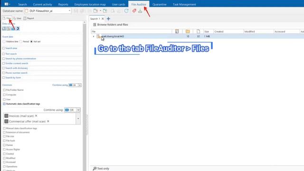Check the File hash filter

click(x=4, y=141)
